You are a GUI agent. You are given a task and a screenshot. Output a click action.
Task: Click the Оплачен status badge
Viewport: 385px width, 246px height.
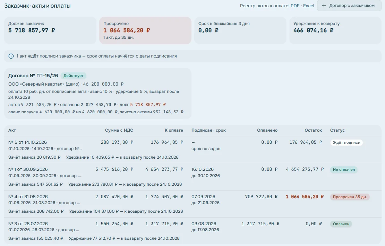(x=341, y=224)
